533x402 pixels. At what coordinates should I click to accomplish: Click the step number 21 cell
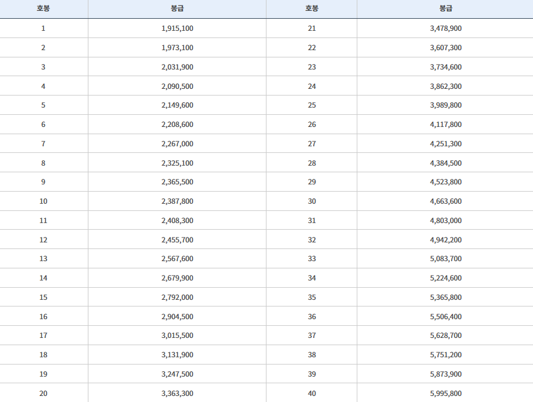(312, 28)
